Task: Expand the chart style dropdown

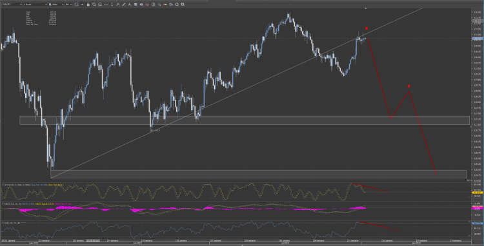Action: 56,5
